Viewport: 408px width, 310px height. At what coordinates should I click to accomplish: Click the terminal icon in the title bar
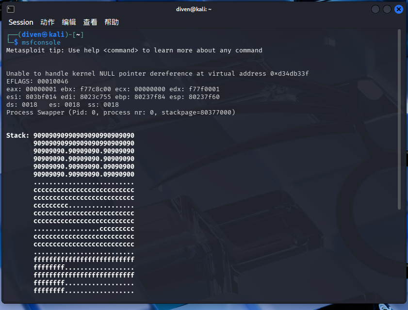(11, 9)
